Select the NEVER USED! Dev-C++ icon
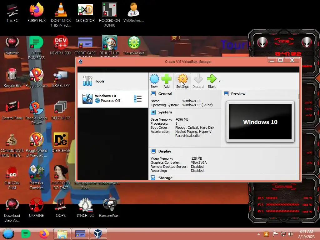 pyautogui.click(x=61, y=46)
